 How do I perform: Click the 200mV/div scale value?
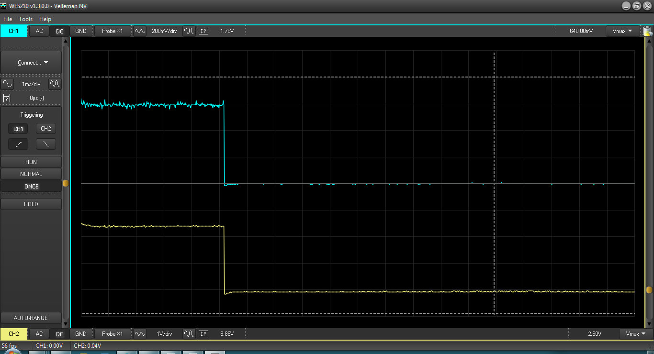tap(164, 31)
